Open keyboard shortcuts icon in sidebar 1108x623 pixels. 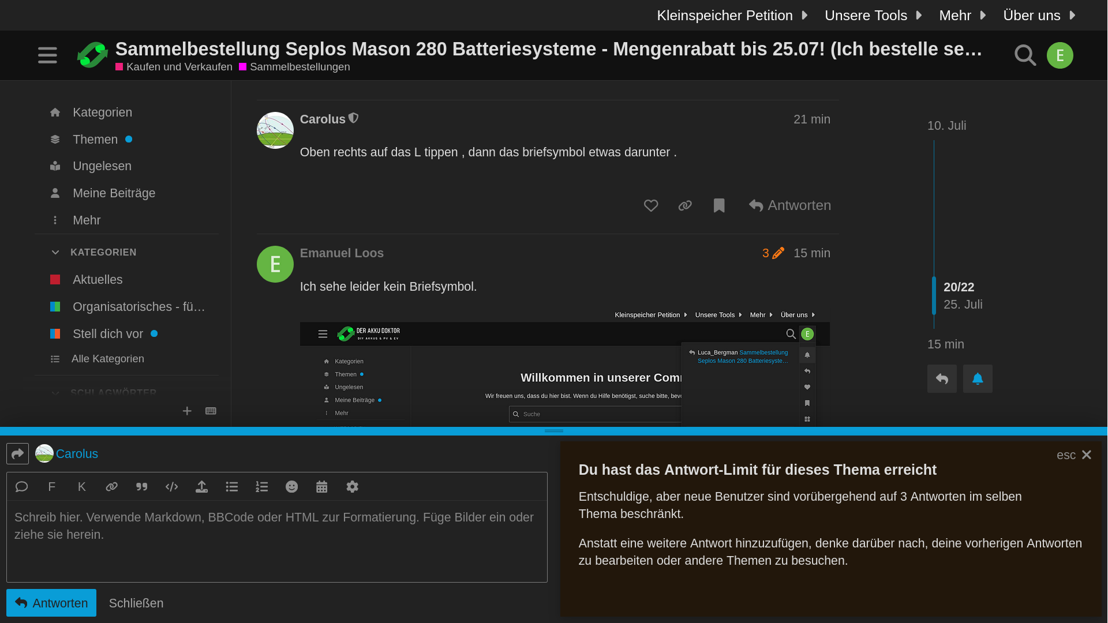point(211,411)
